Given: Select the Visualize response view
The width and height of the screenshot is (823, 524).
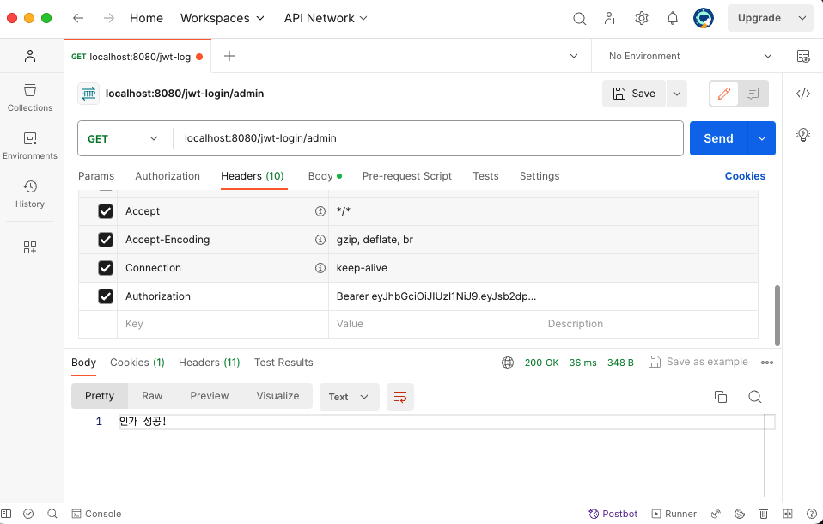Looking at the screenshot, I should click(277, 396).
